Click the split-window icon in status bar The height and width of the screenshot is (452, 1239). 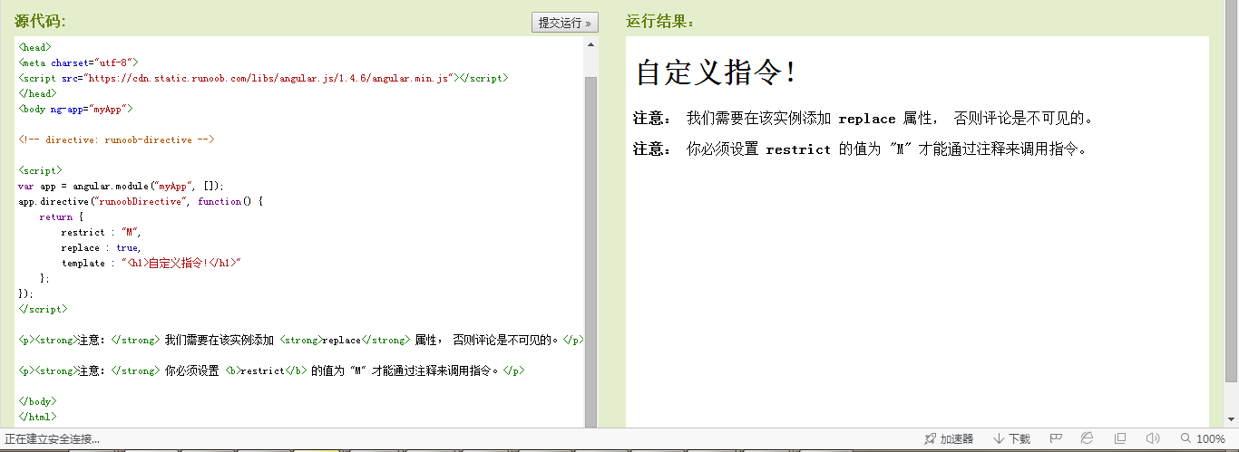coord(1120,438)
